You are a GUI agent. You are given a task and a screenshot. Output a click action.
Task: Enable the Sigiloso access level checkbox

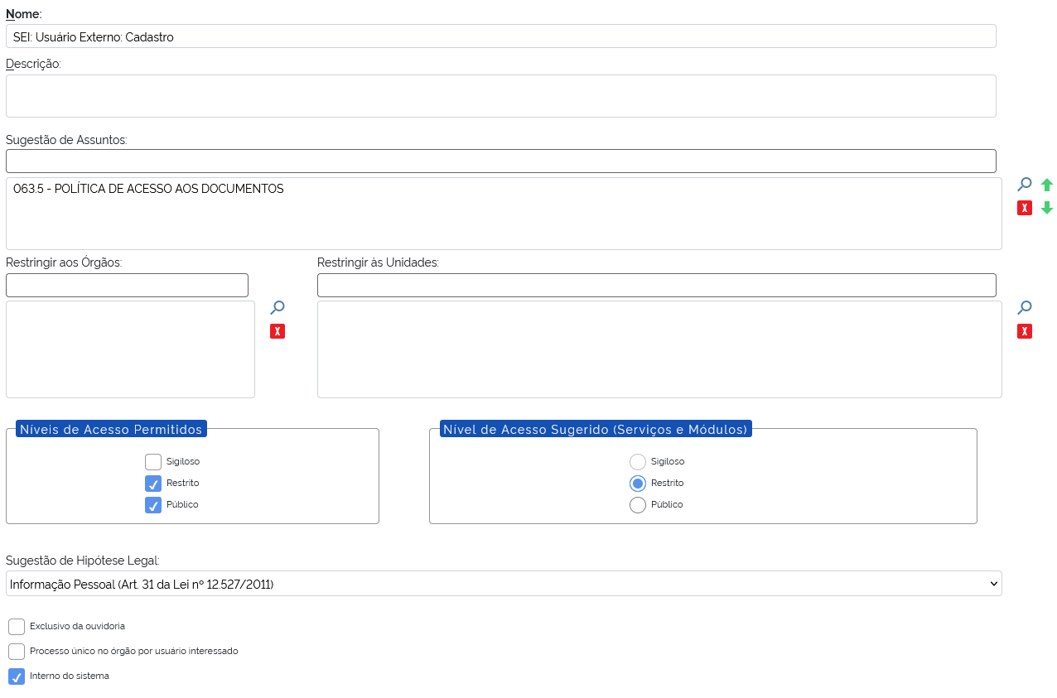[152, 461]
